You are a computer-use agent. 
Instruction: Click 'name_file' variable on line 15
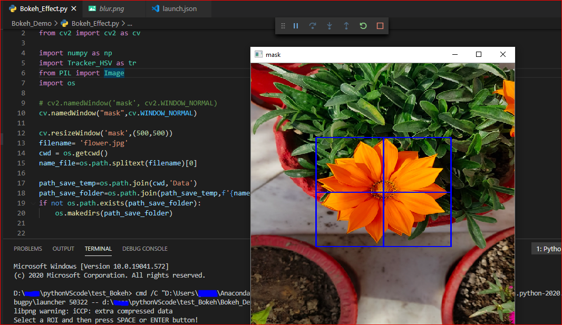[x=57, y=163]
